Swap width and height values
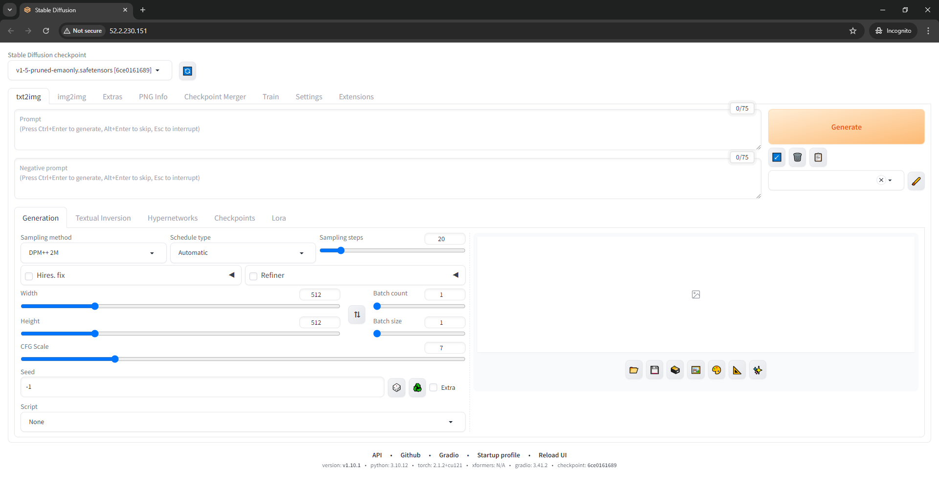 (x=357, y=315)
